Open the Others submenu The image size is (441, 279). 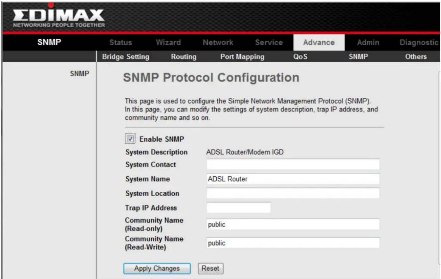click(x=416, y=57)
